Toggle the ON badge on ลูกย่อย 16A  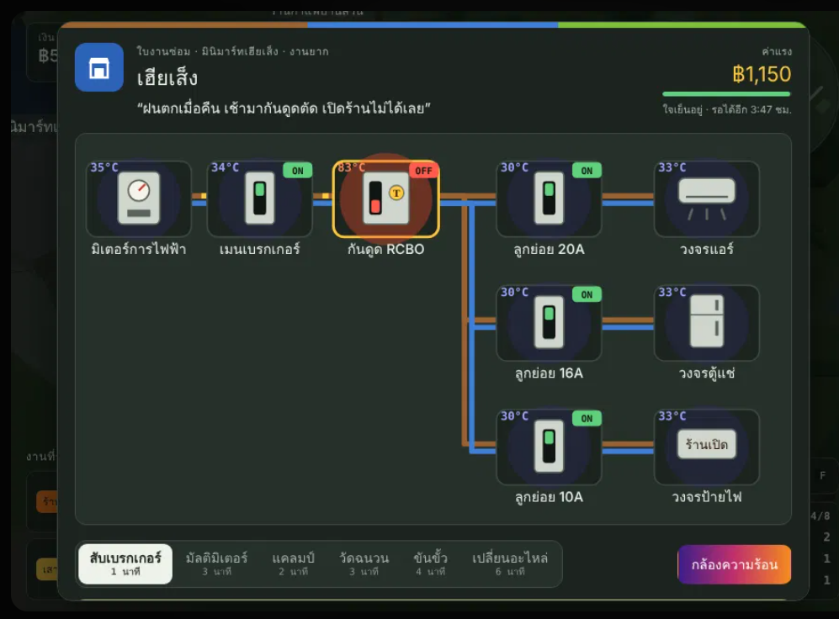[x=587, y=294]
